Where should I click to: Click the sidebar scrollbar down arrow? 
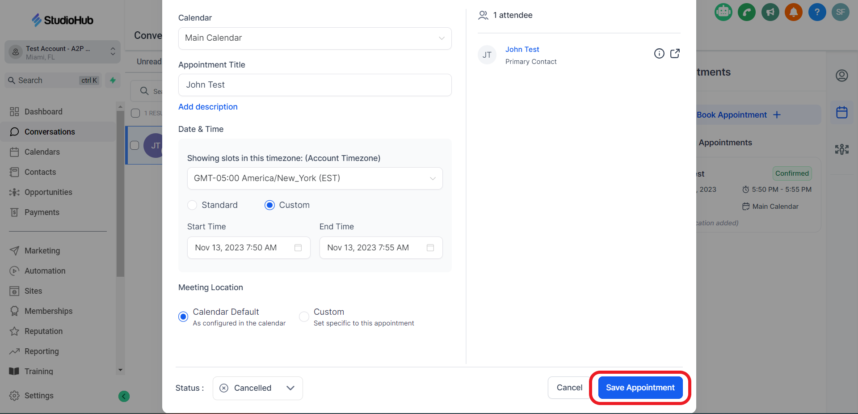coord(120,370)
